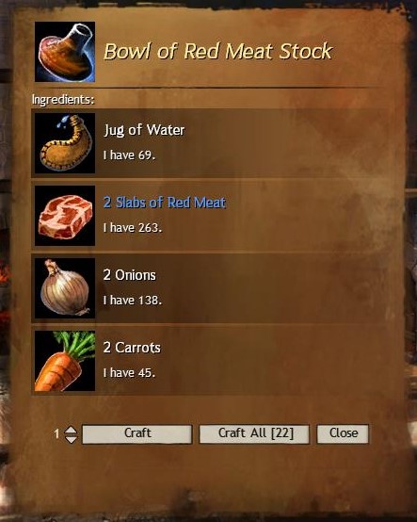
Task: Select the Onion ingredient icon
Action: pos(65,288)
